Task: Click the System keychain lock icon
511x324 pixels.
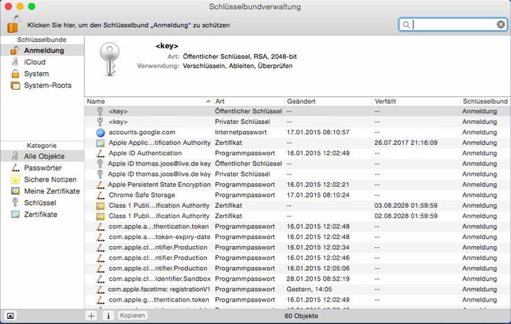Action: 15,73
